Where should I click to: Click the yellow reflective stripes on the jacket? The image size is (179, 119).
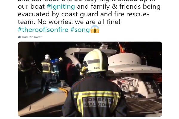96,94
